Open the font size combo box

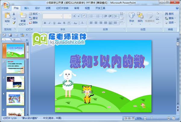pos(67,16)
